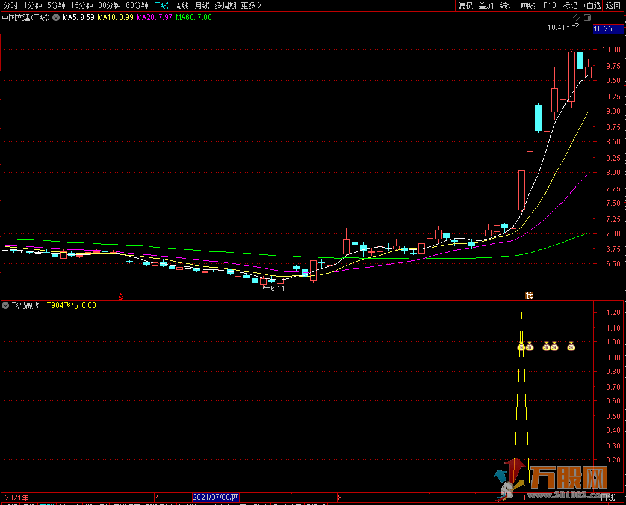Image resolution: width=626 pixels, height=505 pixels.
Task: Click the 画线 draw line button
Action: pyautogui.click(x=528, y=5)
